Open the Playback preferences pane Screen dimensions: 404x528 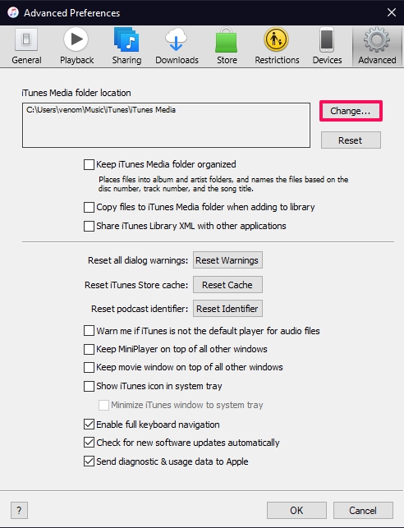click(76, 46)
